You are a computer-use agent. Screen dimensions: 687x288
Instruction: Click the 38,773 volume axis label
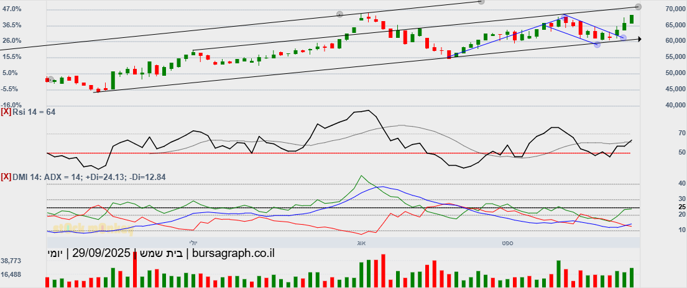[x=11, y=261]
